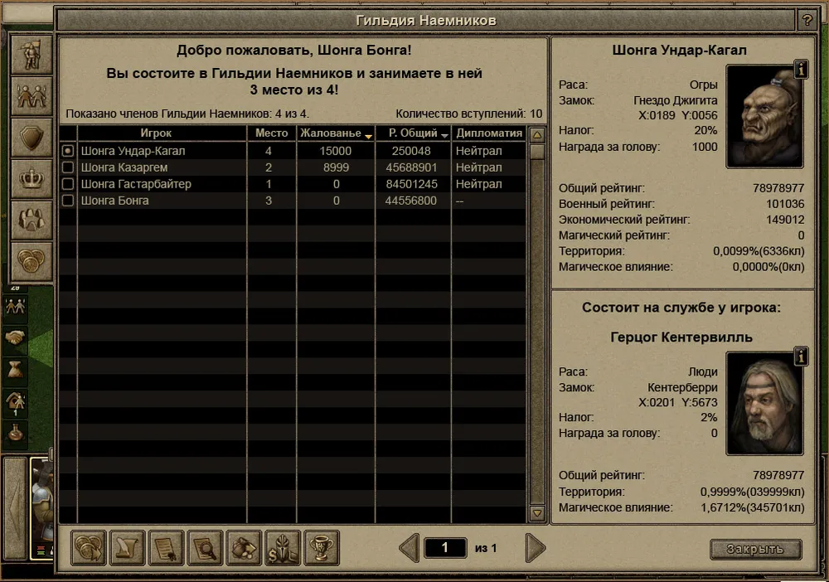Click the scroll with quill toolbar icon

(128, 548)
